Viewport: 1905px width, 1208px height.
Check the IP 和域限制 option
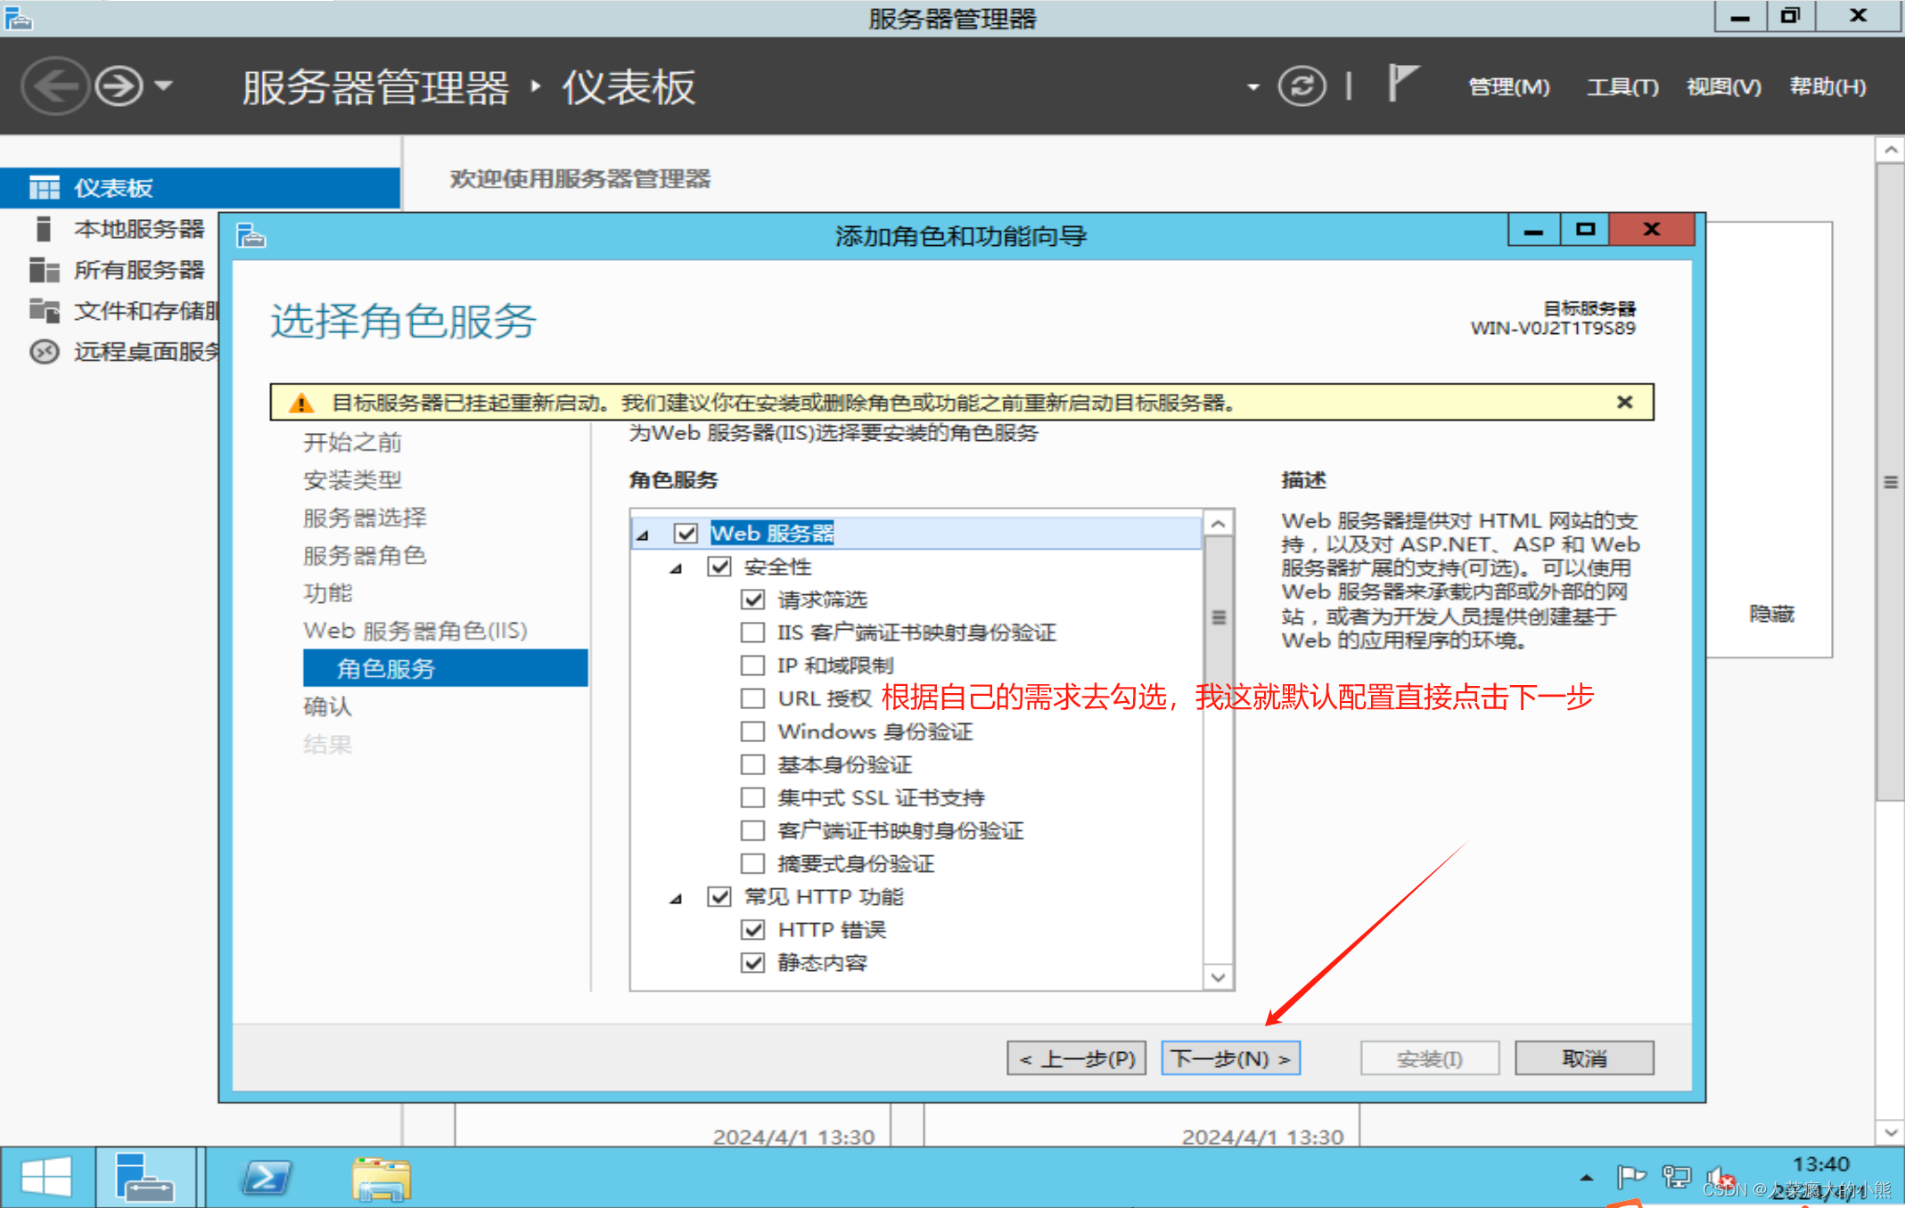point(752,665)
